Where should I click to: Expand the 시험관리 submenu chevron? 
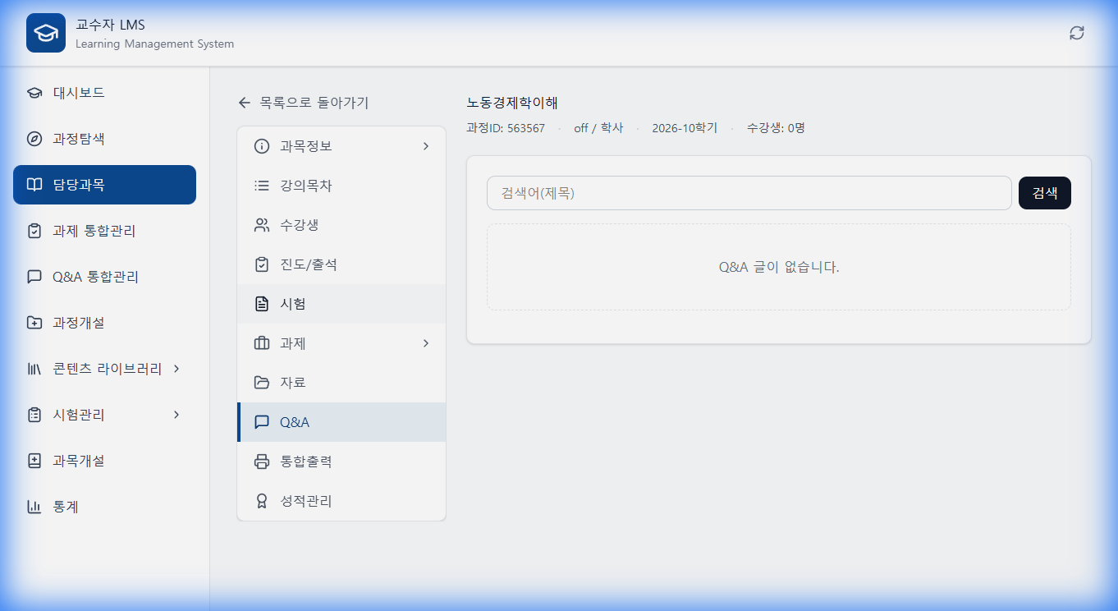[x=176, y=415]
